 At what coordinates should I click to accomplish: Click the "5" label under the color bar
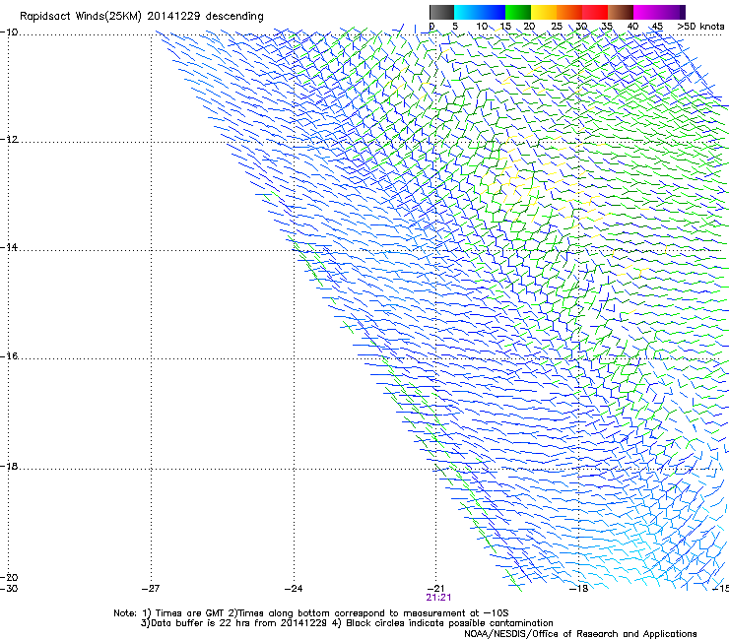click(x=455, y=27)
